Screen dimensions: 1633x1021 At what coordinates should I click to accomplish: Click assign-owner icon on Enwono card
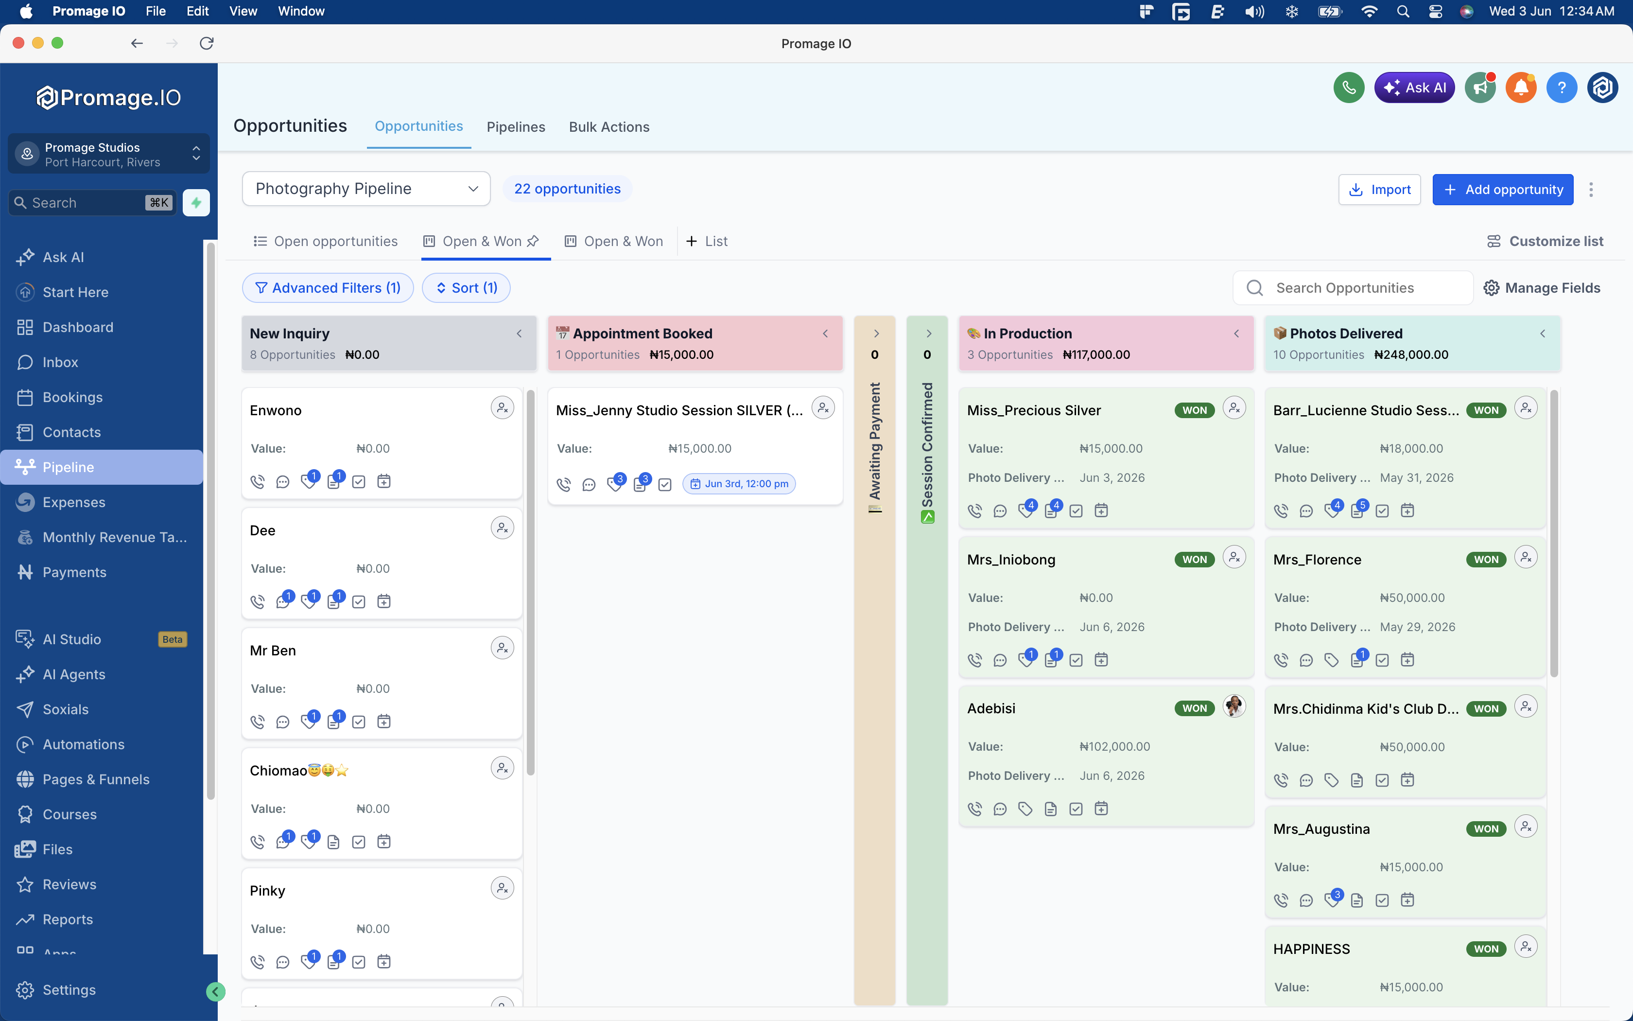point(502,408)
